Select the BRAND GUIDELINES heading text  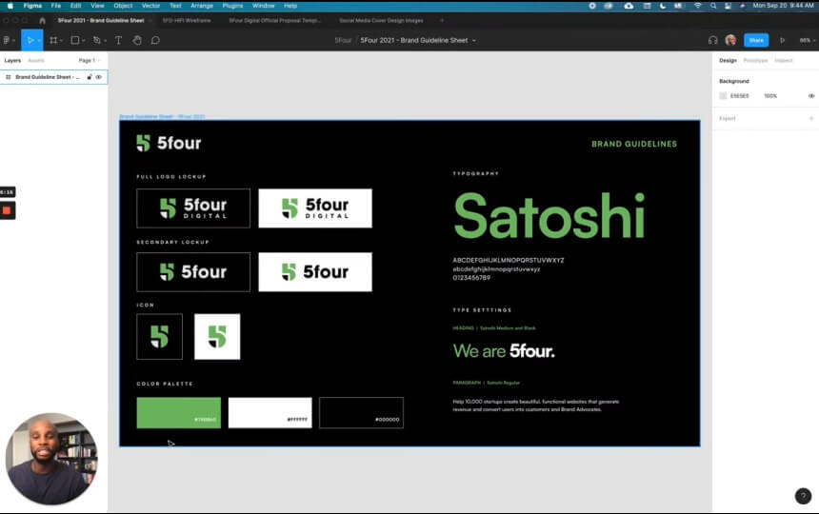tap(634, 144)
